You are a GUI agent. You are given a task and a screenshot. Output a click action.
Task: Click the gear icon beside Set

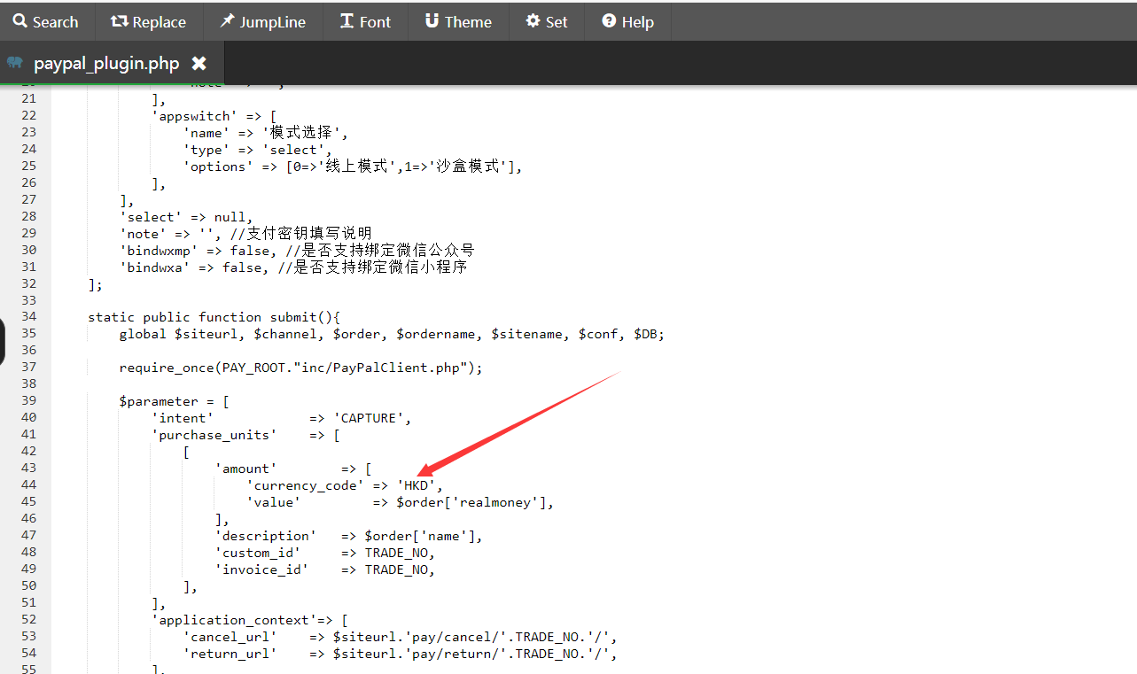pos(533,21)
